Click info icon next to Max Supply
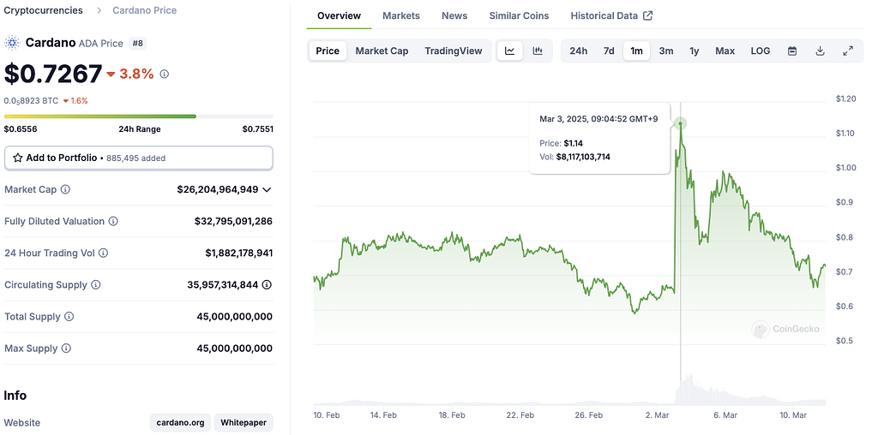The image size is (878, 435). (x=66, y=349)
